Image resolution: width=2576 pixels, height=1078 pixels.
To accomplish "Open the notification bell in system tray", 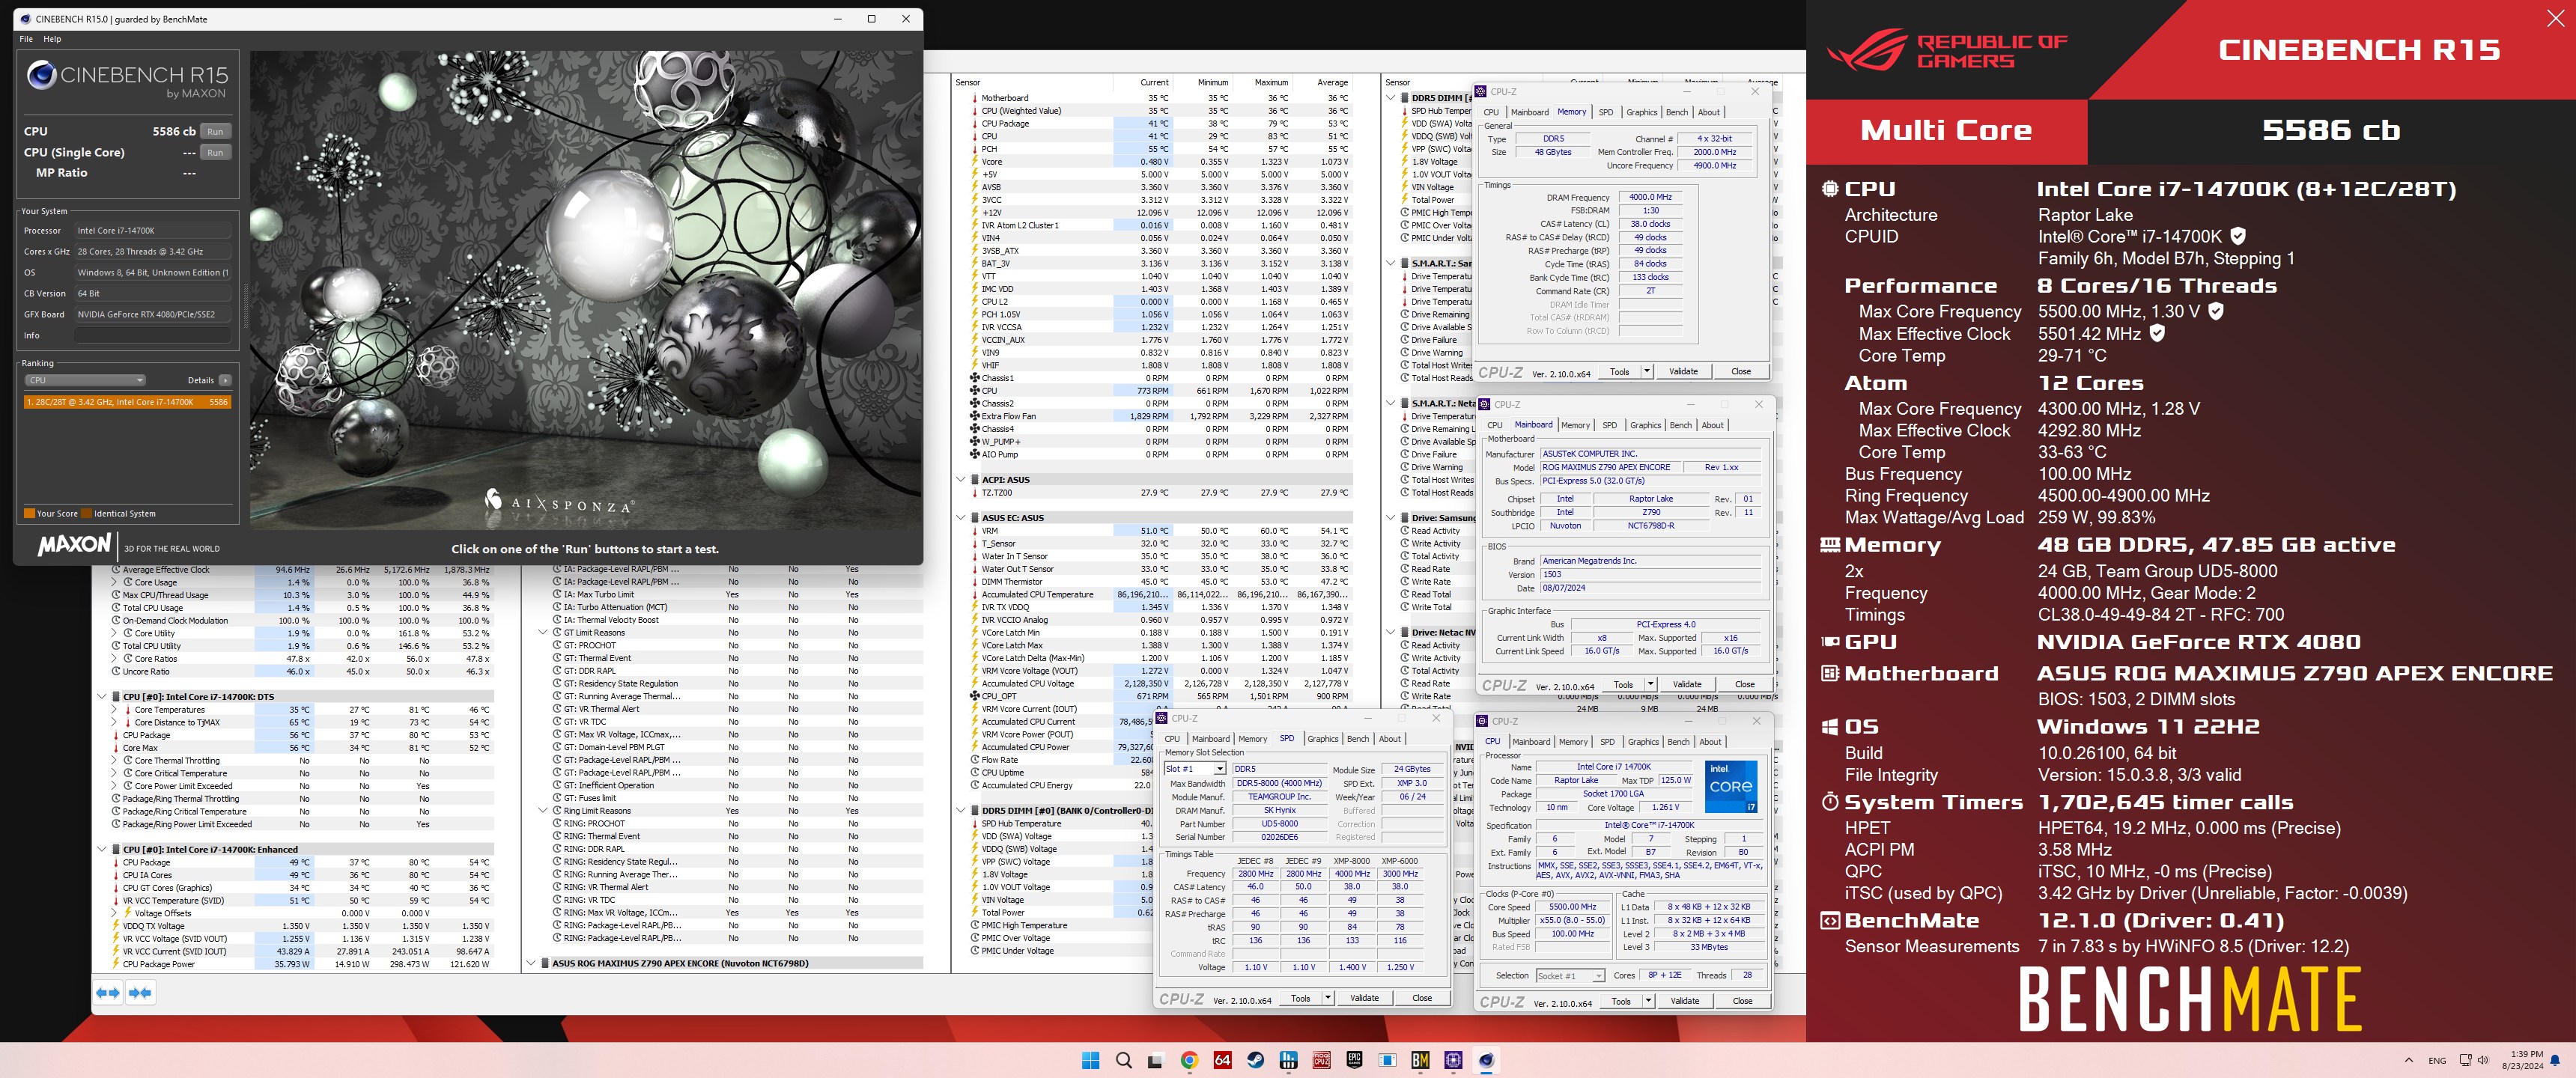I will click(2555, 1060).
